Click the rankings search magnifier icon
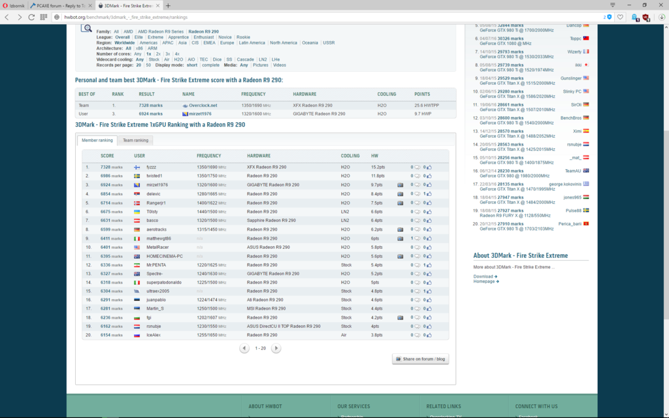This screenshot has width=669, height=418. [86, 29]
